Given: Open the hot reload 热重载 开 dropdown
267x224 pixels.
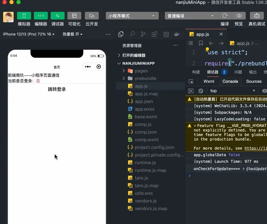Looking at the screenshot, I should tap(73, 34).
